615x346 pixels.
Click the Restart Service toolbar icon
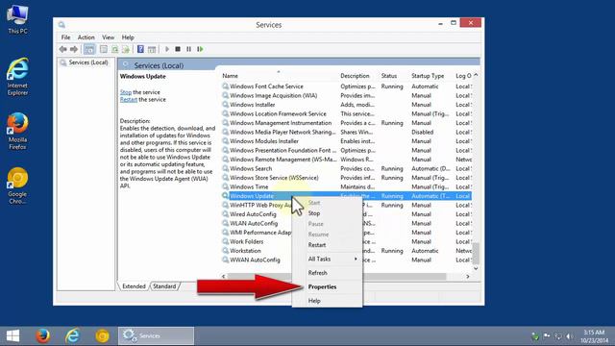pyautogui.click(x=200, y=49)
